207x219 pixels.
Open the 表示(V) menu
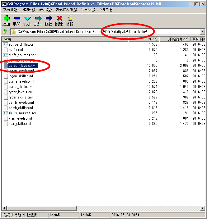(x=45, y=10)
